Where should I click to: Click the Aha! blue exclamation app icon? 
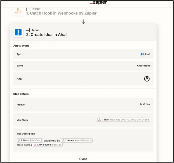click(x=18, y=32)
